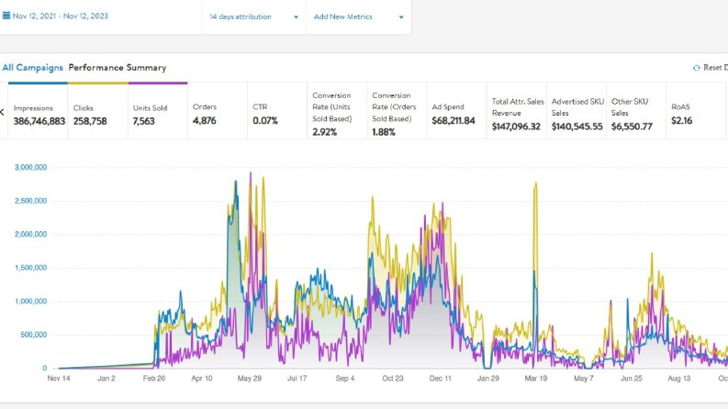The width and height of the screenshot is (728, 409).
Task: Click the 0.07% CTR value
Action: click(265, 121)
